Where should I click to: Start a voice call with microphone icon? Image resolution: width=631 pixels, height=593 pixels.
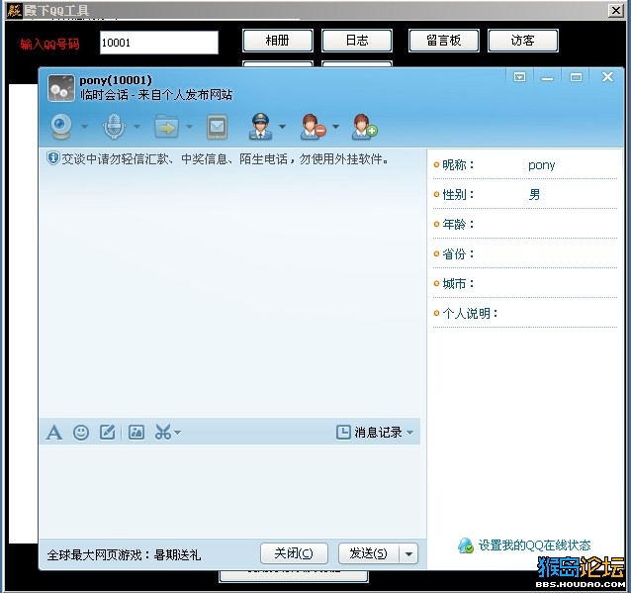pos(115,126)
